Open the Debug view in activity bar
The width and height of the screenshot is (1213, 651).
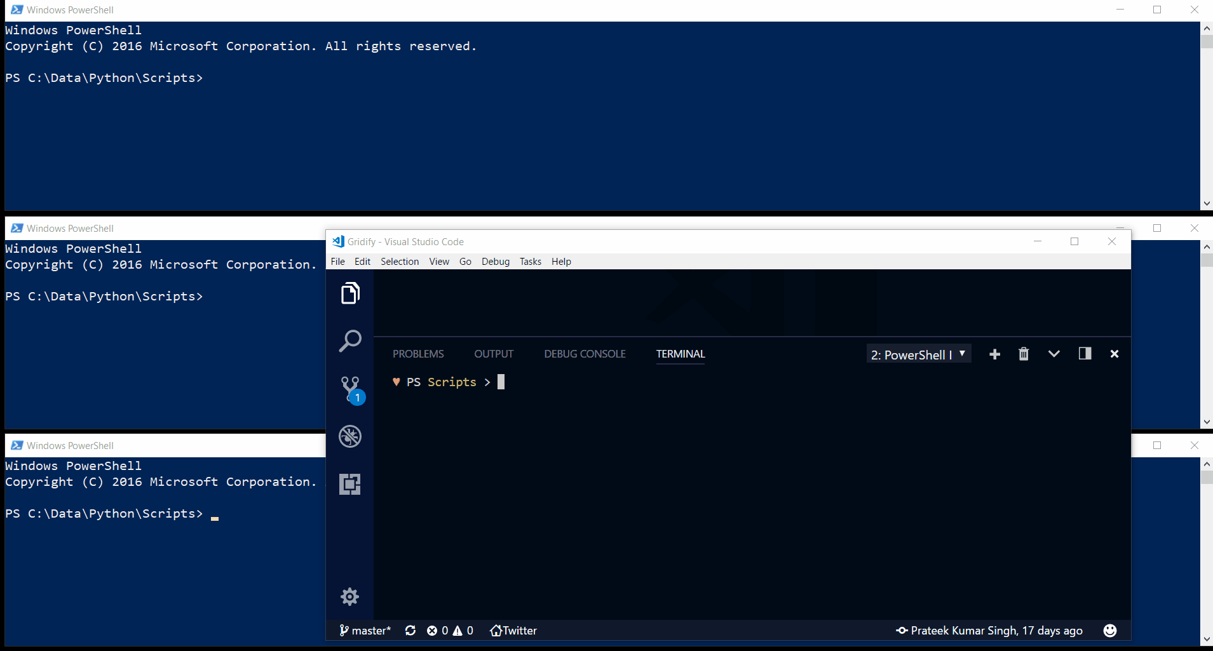click(350, 436)
